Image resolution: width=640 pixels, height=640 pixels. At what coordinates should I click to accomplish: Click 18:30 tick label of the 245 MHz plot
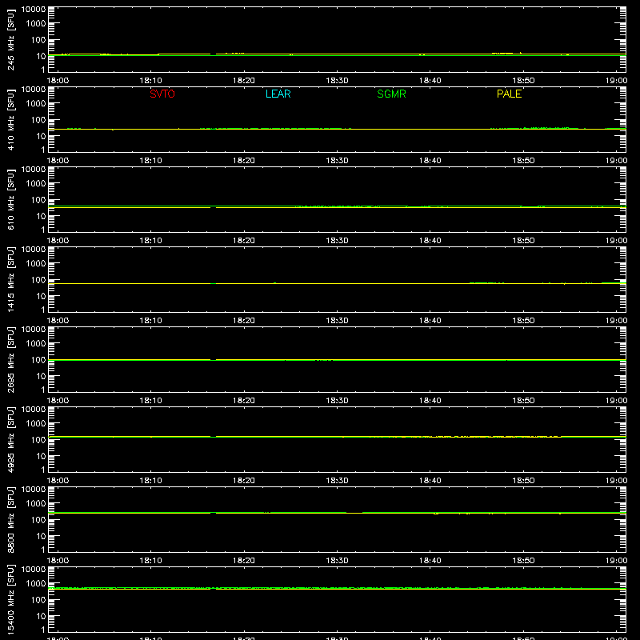click(x=337, y=81)
